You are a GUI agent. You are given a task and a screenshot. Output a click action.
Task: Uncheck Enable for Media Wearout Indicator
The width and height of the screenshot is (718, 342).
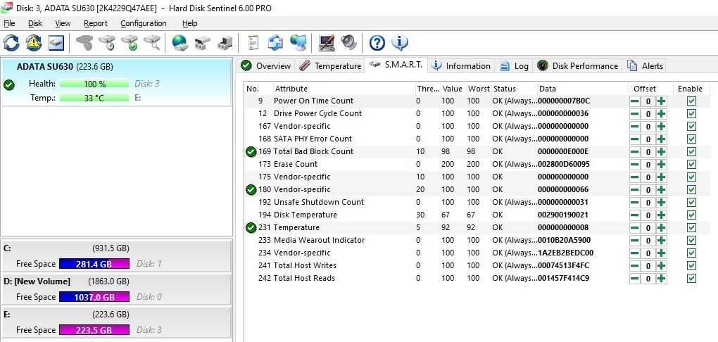point(691,241)
